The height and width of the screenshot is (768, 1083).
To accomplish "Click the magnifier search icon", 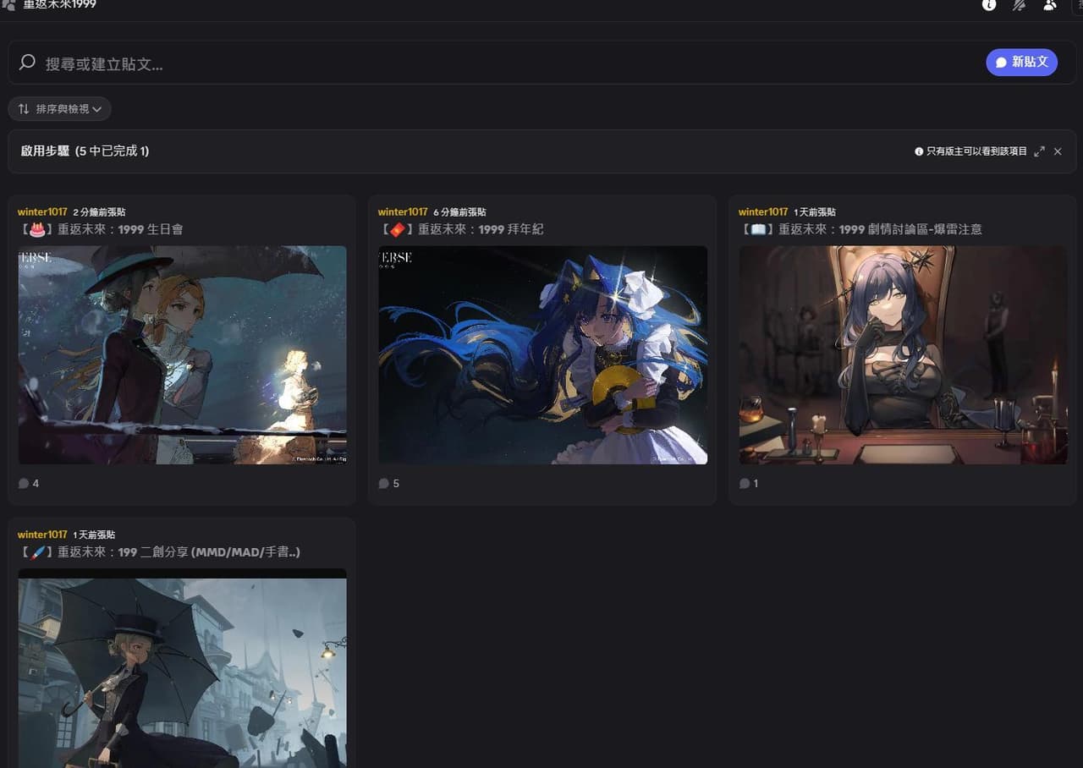I will pos(27,63).
